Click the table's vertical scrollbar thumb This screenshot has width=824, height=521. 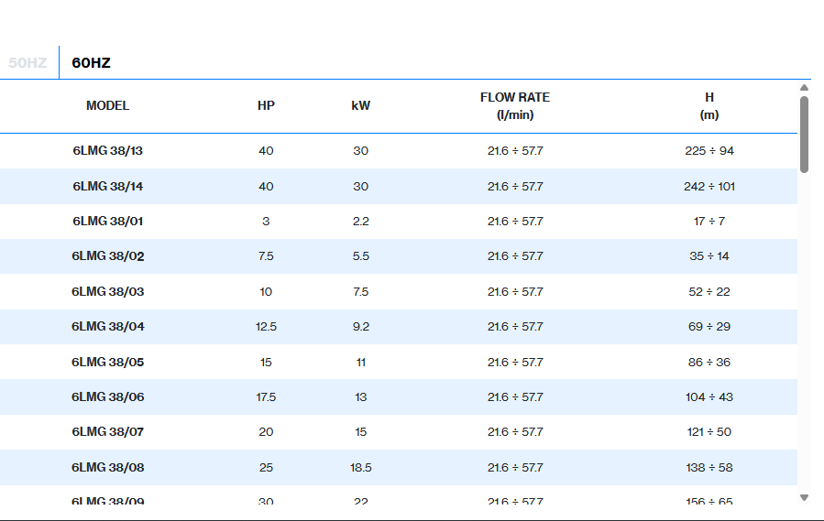[x=804, y=134]
